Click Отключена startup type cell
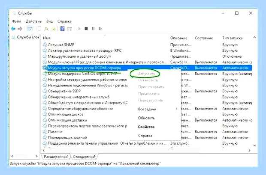The height and width of the screenshot is (175, 266). pos(232,56)
